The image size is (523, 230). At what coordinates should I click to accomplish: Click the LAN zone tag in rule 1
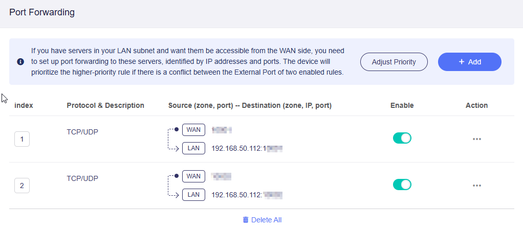tap(193, 148)
